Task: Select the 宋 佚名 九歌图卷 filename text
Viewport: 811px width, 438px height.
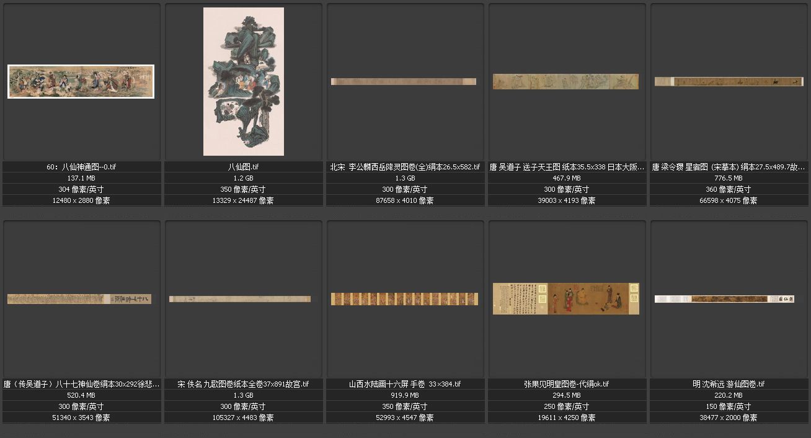Action: (x=244, y=384)
